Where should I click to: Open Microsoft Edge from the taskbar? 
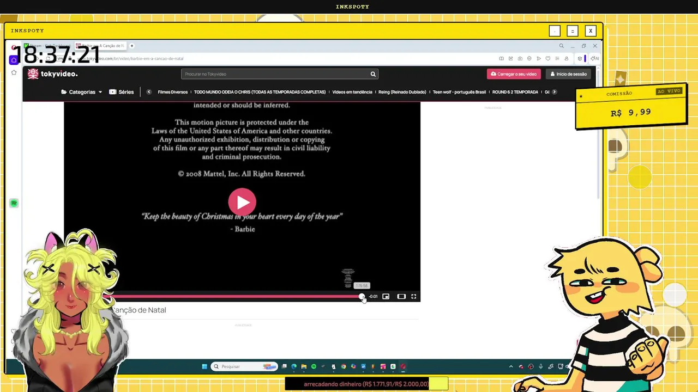pos(294,366)
